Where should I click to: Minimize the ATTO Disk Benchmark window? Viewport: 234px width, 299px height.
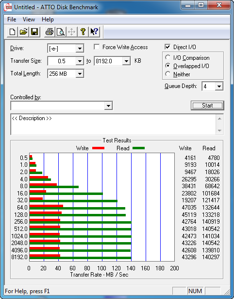[188, 5]
